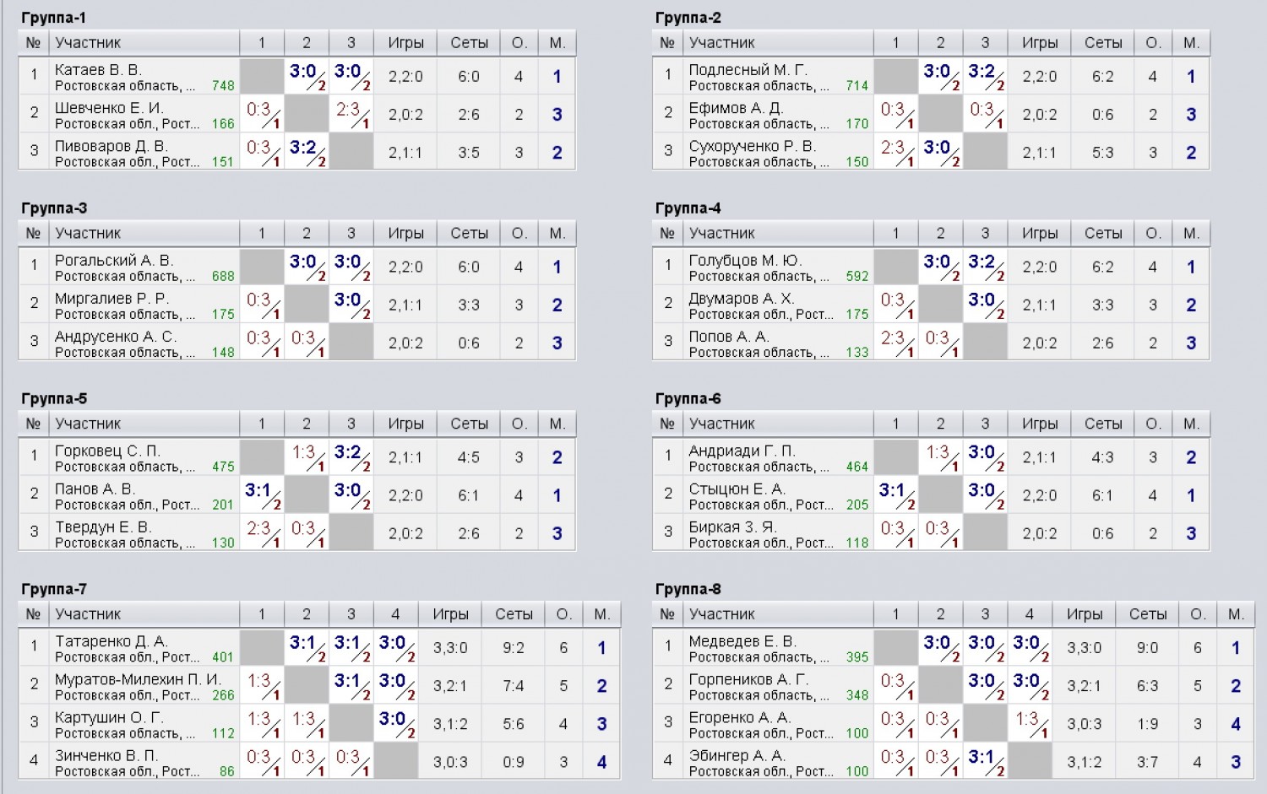Viewport: 1267px width, 794px height.
Task: Select Стыцюн Е. А. in Group 6
Action: [x=737, y=489]
